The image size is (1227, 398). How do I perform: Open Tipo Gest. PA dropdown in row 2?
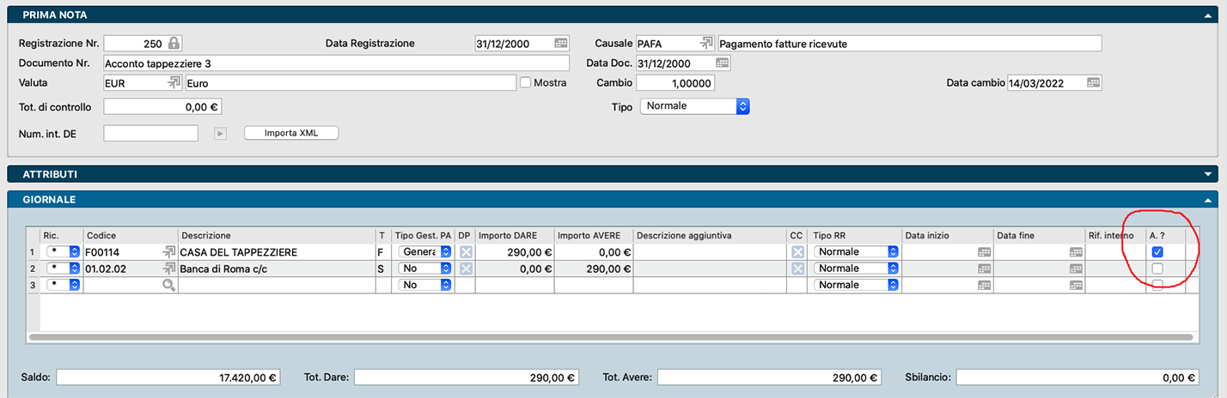[446, 268]
